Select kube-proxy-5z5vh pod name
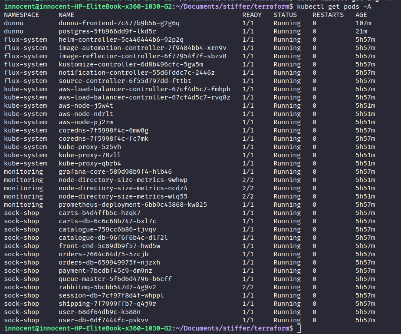 [90, 147]
